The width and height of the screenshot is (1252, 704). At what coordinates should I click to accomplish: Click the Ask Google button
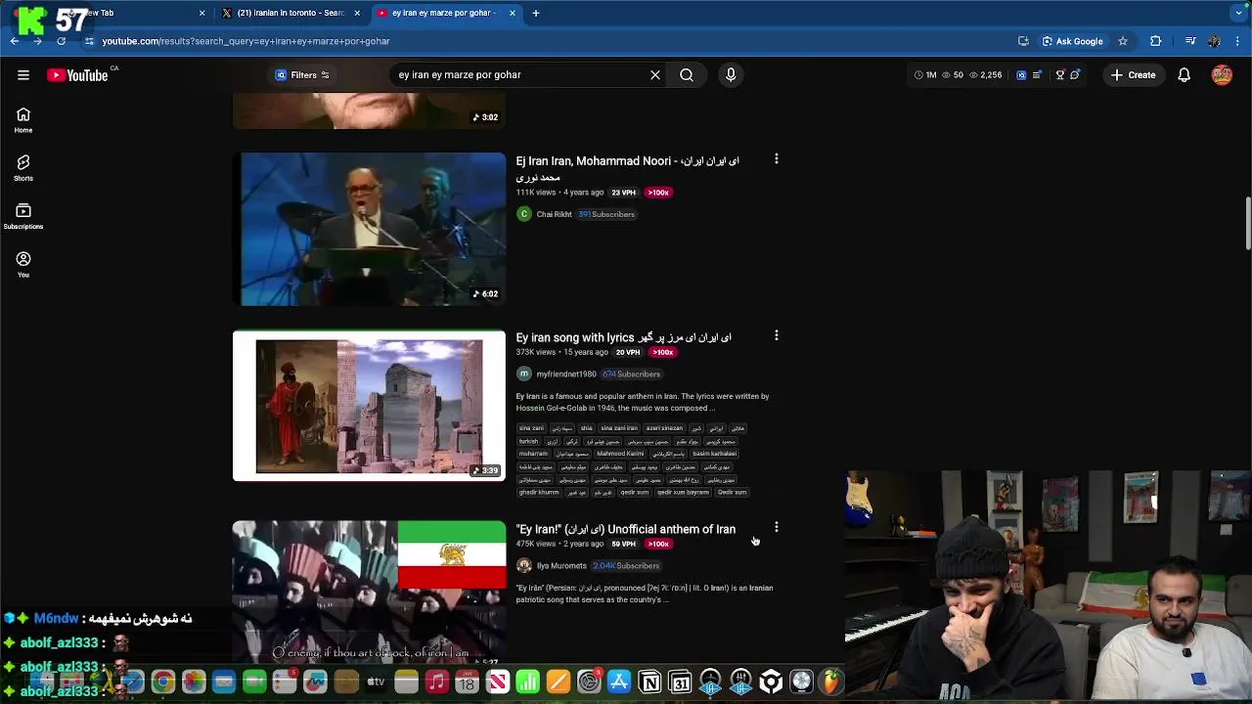[1072, 41]
